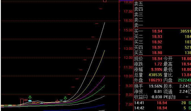The height and width of the screenshot is (111, 191).
Task: Click the 买四 bid price 18.91
Action: coord(157,47)
